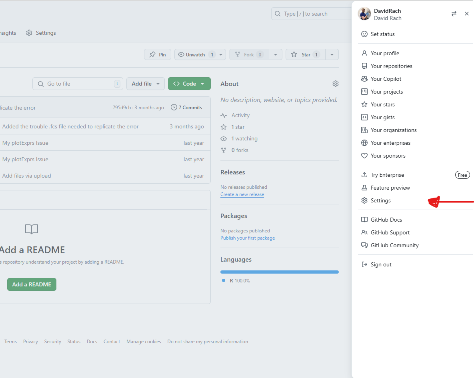The image size is (474, 378).
Task: Expand the Fork options dropdown arrow
Action: tap(276, 54)
